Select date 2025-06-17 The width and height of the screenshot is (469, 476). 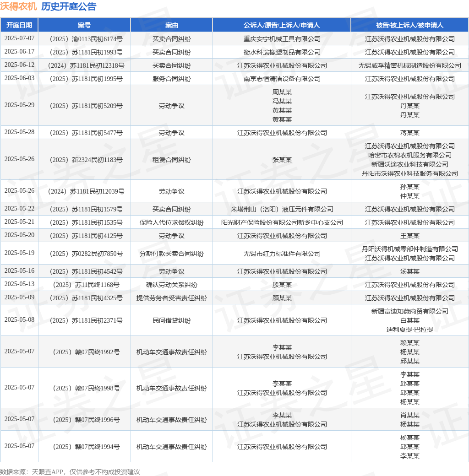point(19,52)
